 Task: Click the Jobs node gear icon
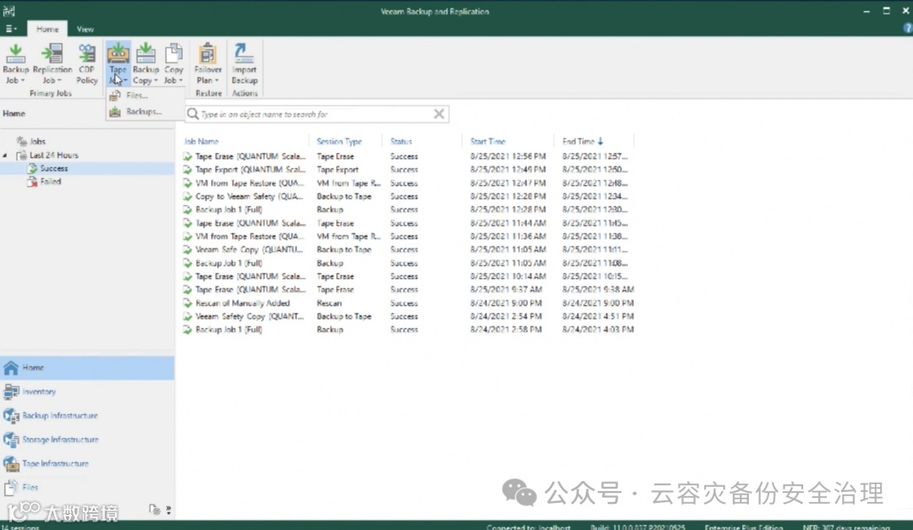(22, 141)
